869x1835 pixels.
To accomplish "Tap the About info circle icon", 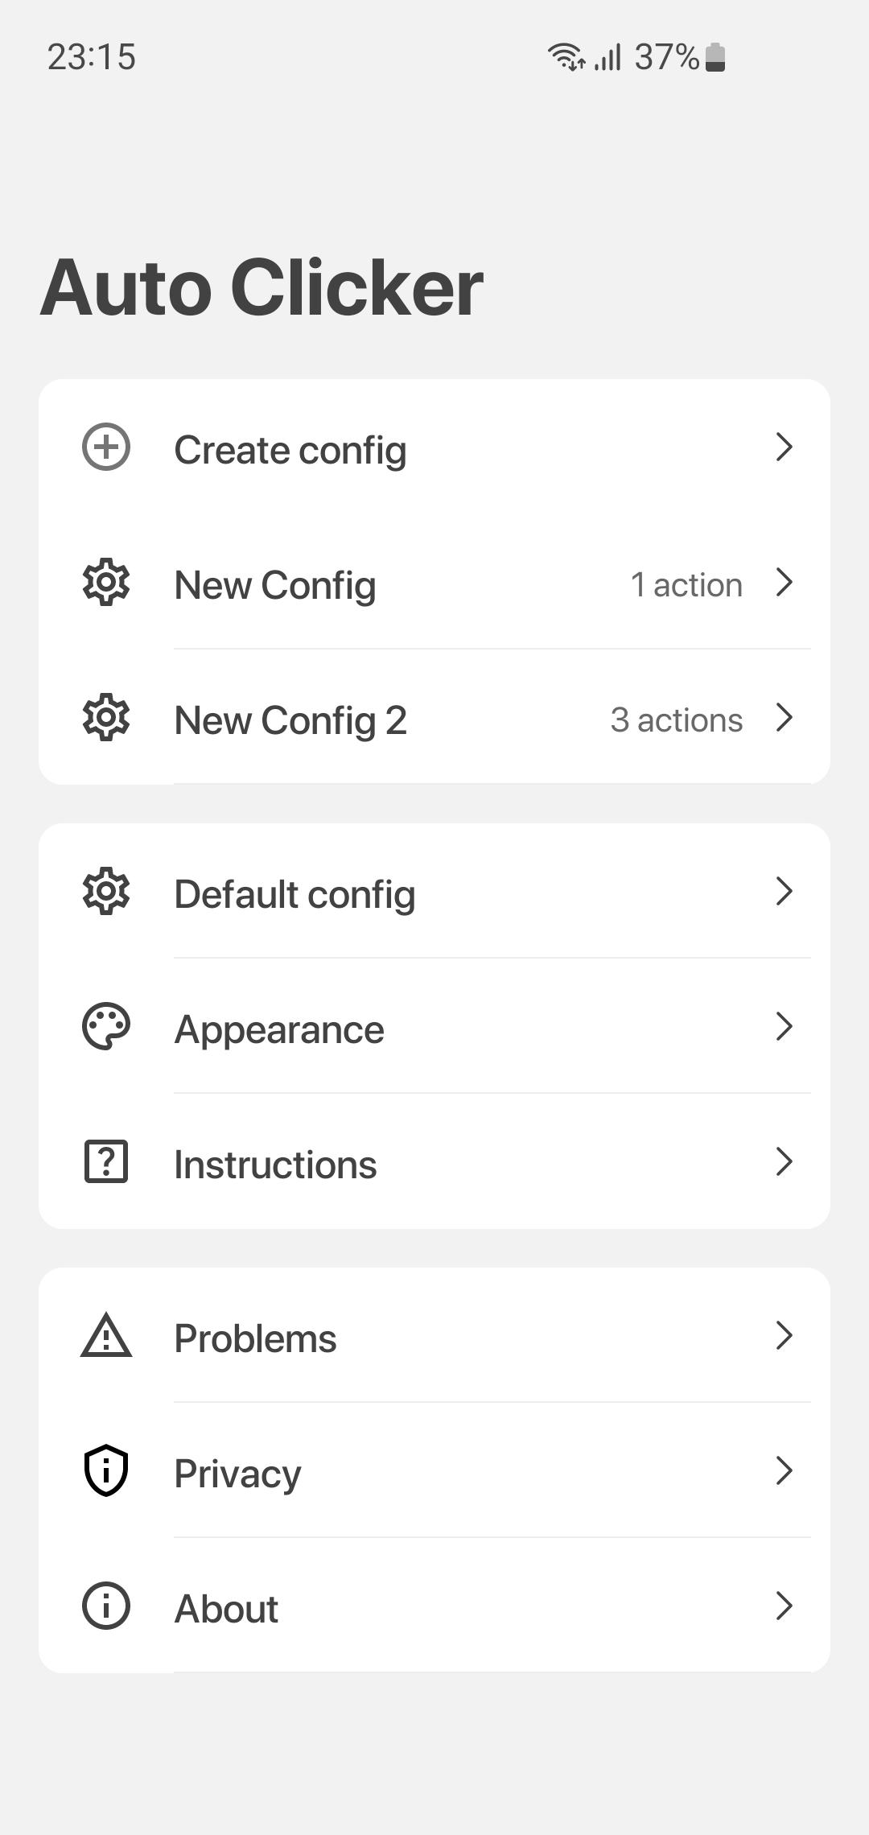I will coord(106,1606).
